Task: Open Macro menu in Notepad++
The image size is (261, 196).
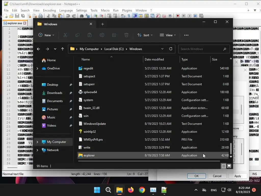Action: click(105, 10)
